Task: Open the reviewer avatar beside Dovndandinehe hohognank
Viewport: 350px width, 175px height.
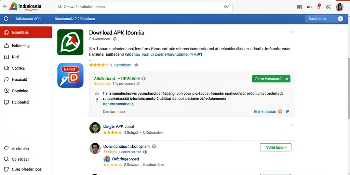Action: [95, 148]
